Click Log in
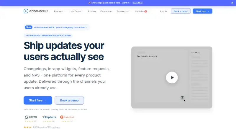This screenshot has height=129, width=236. [x=163, y=11]
